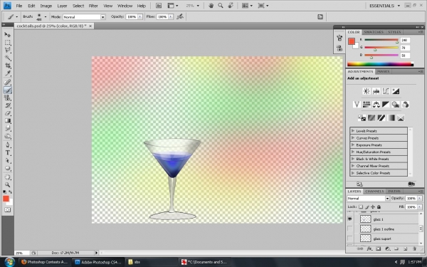Open layer style fx menu

tap(369, 248)
